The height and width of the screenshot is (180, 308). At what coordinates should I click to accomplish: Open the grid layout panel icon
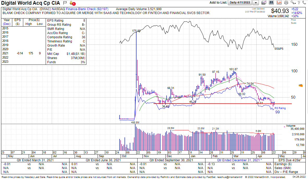[x=271, y=3]
